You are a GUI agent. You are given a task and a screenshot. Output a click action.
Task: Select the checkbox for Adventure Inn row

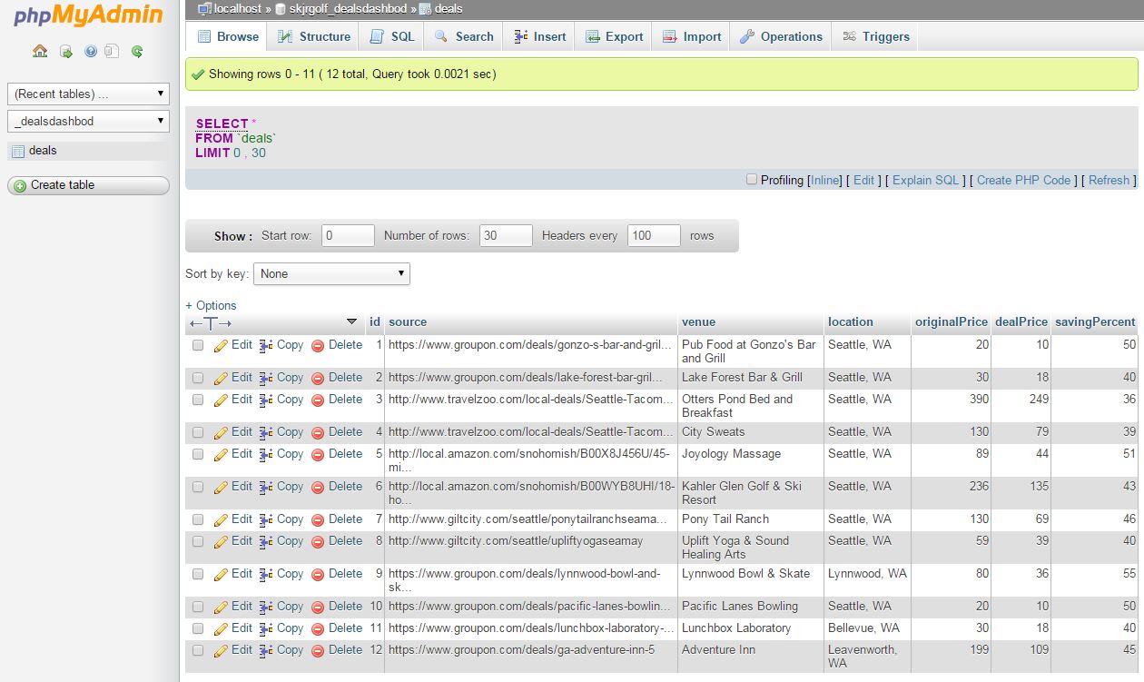pyautogui.click(x=198, y=651)
